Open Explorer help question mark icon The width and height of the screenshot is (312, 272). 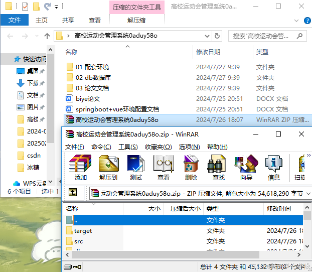307,21
